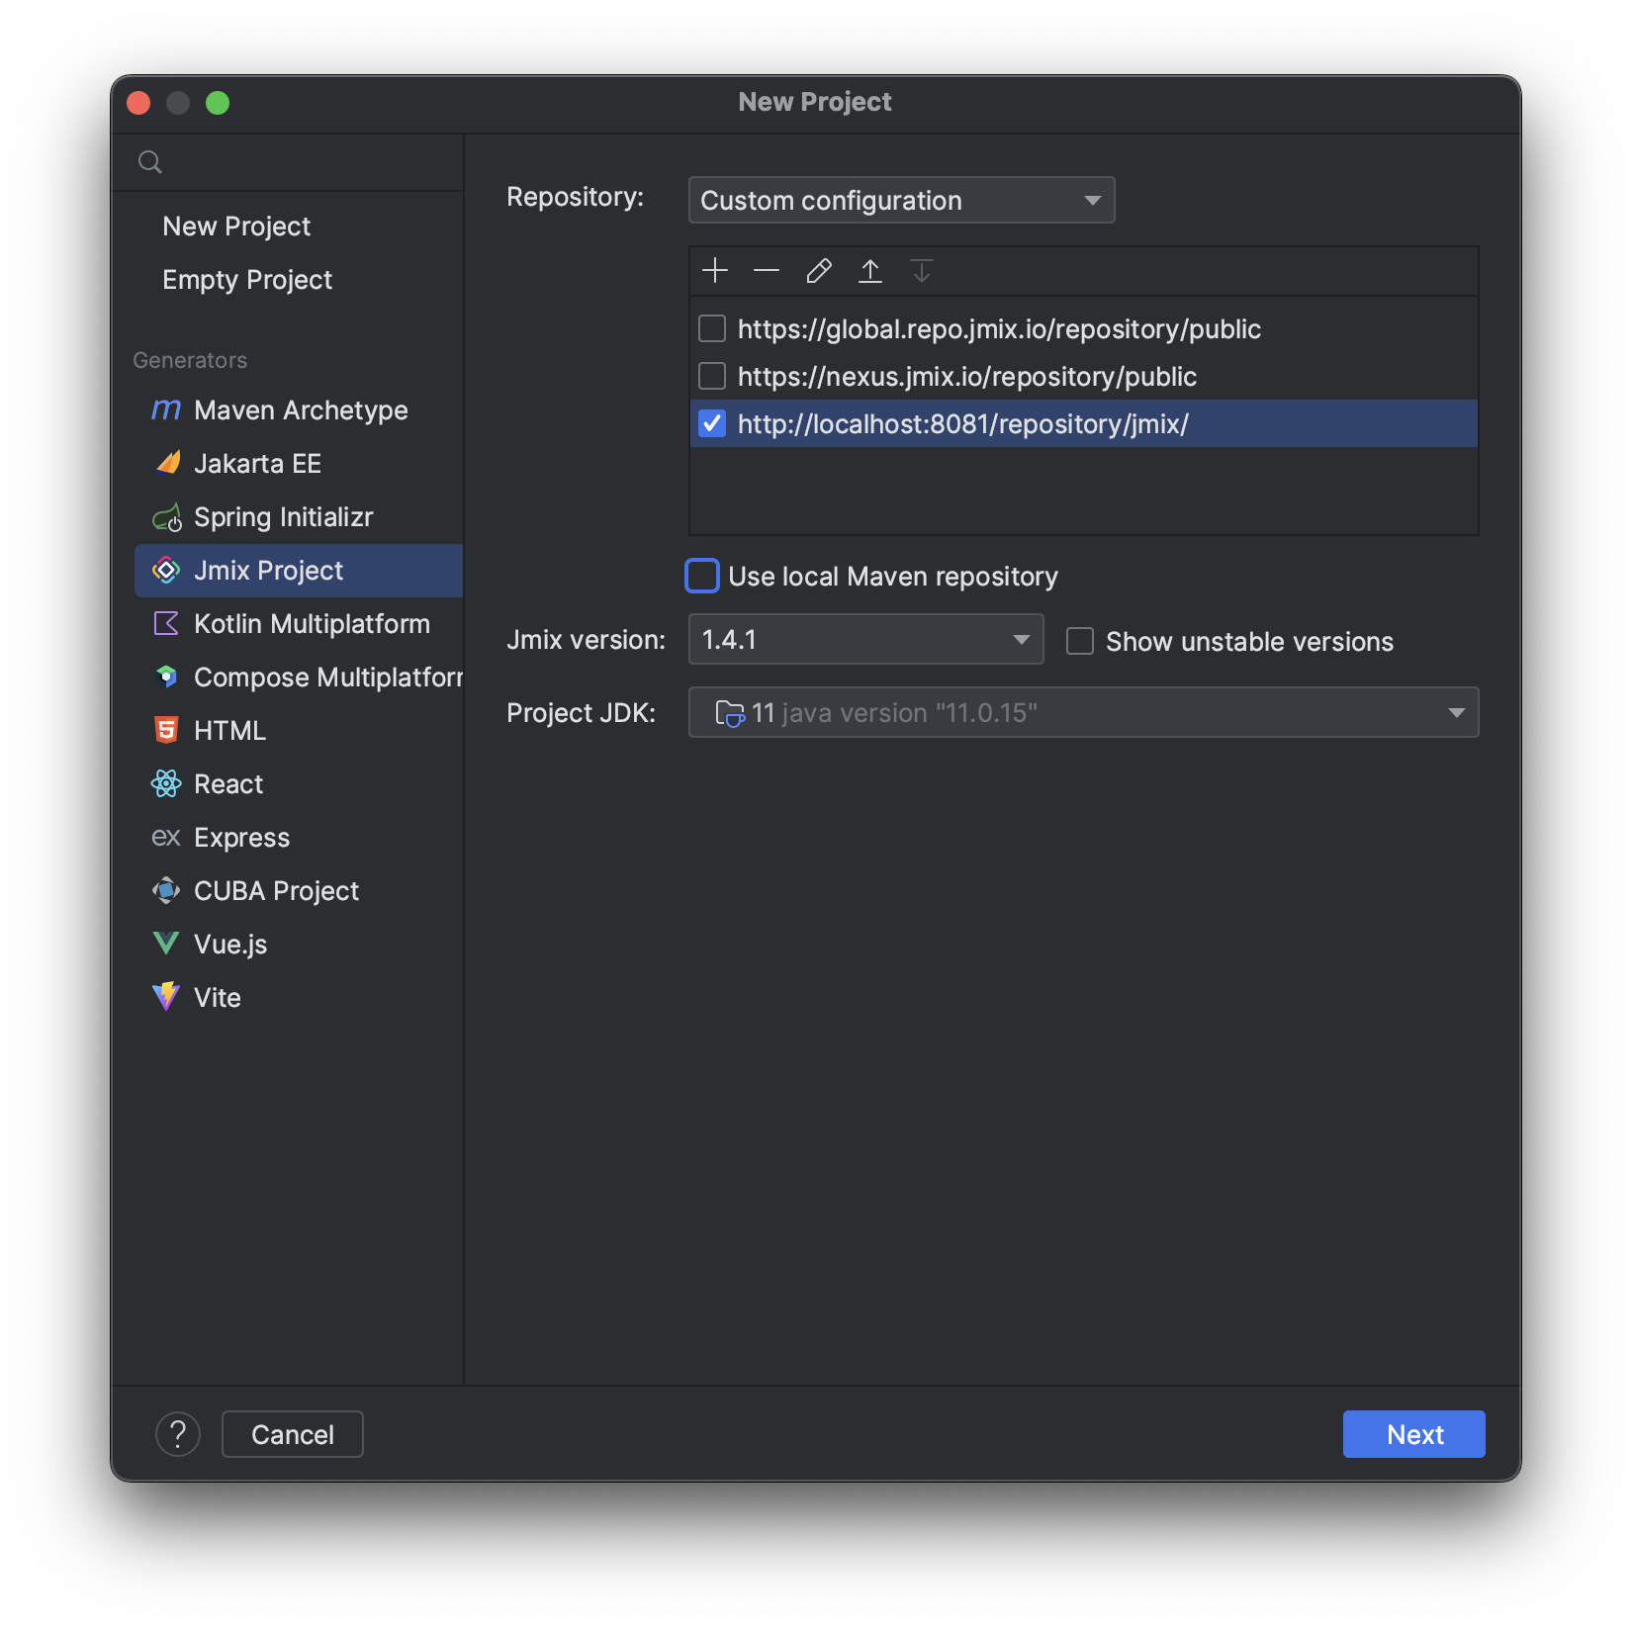Viewport: 1632px width, 1628px height.
Task: Choose the Jmix Project generator label
Action: click(268, 570)
